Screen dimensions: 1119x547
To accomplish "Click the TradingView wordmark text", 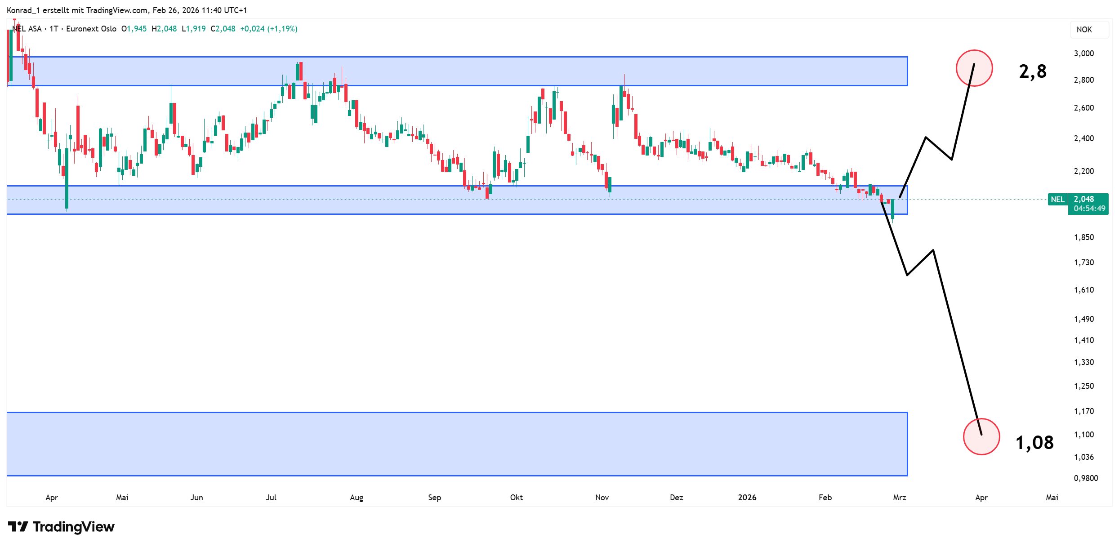I will point(74,526).
